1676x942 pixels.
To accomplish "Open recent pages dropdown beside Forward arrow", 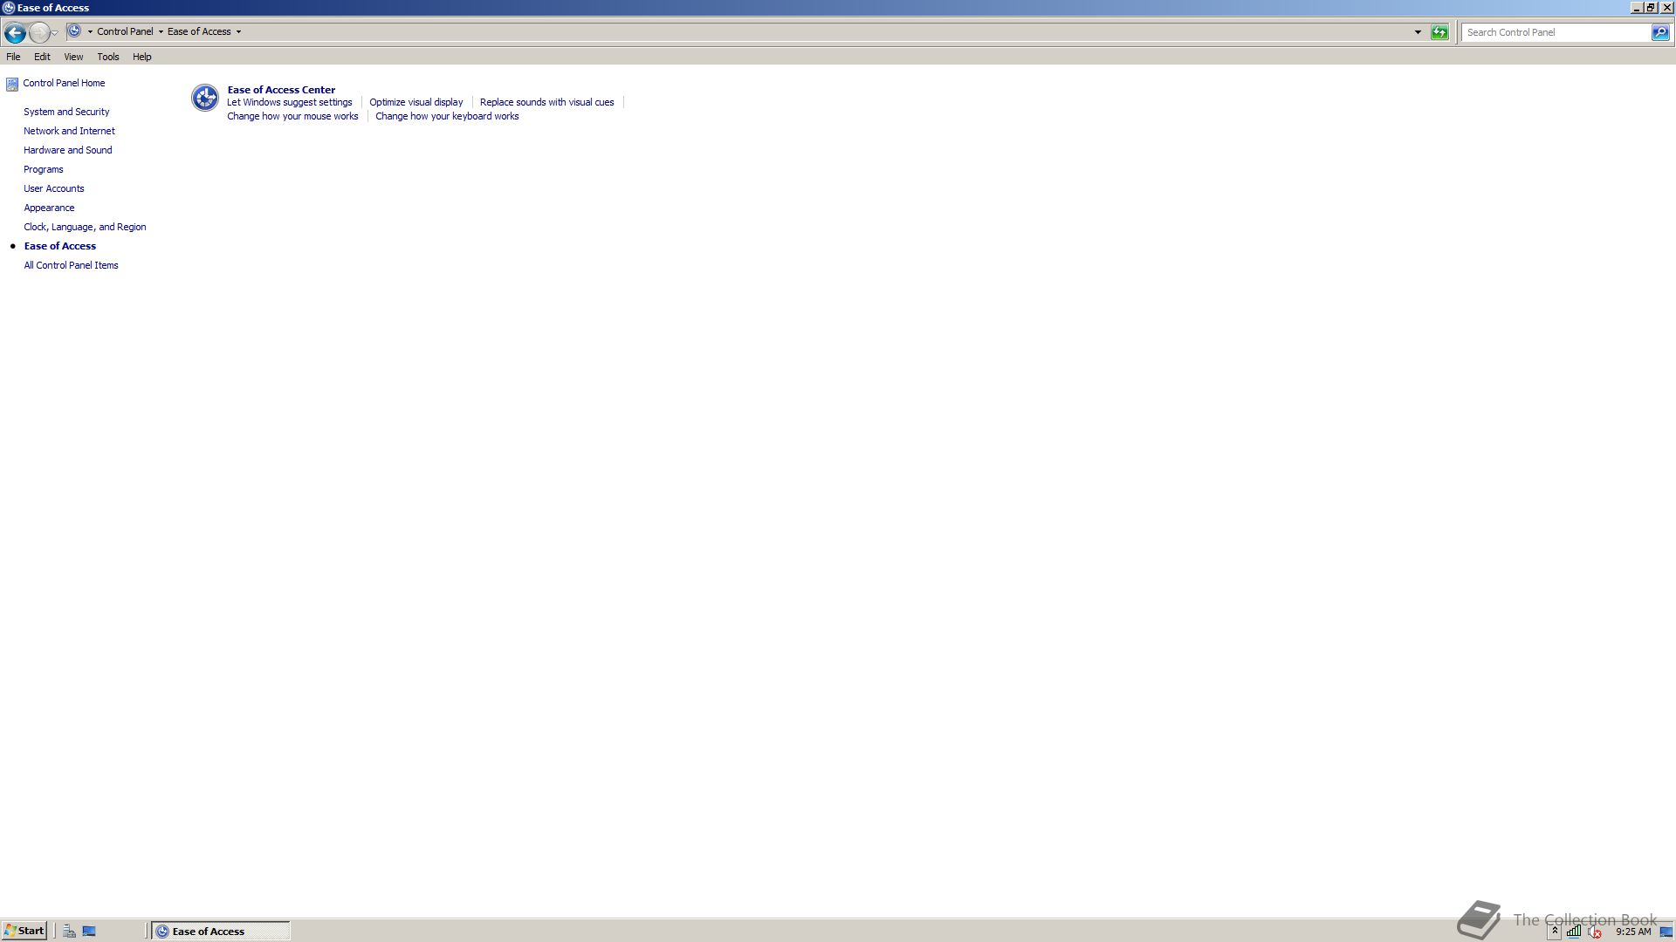I will [55, 33].
